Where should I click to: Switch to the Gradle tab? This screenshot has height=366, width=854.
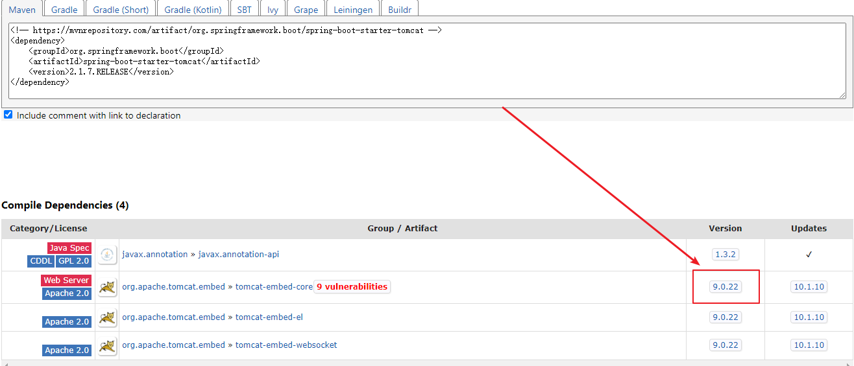pos(64,9)
